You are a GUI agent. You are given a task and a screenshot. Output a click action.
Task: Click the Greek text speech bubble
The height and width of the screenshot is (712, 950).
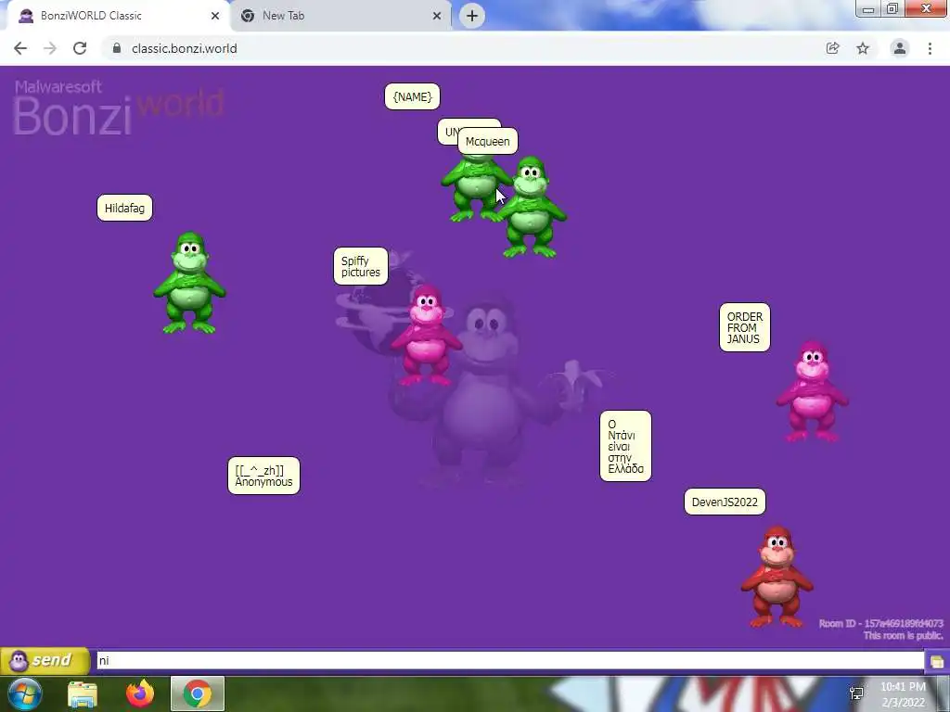click(x=626, y=446)
